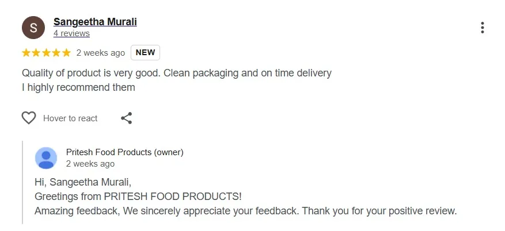Image resolution: width=505 pixels, height=231 pixels.
Task: Click the first yellow rating star
Action: 26,53
